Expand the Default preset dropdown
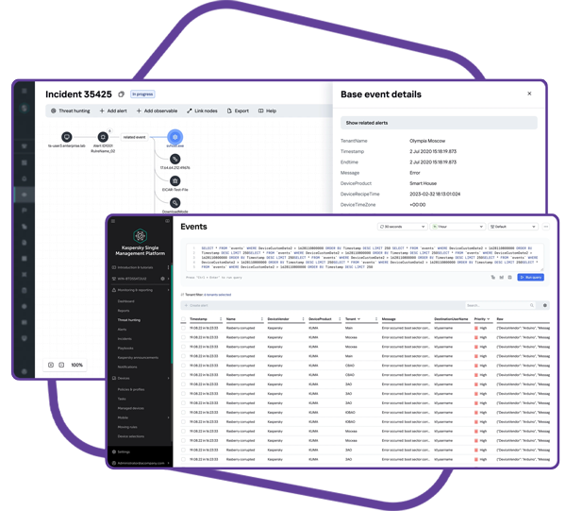The height and width of the screenshot is (511, 566). click(x=513, y=227)
